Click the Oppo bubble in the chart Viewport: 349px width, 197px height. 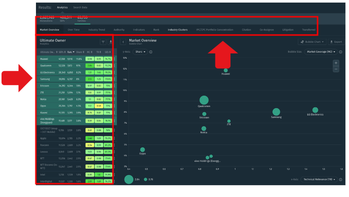tap(142, 150)
